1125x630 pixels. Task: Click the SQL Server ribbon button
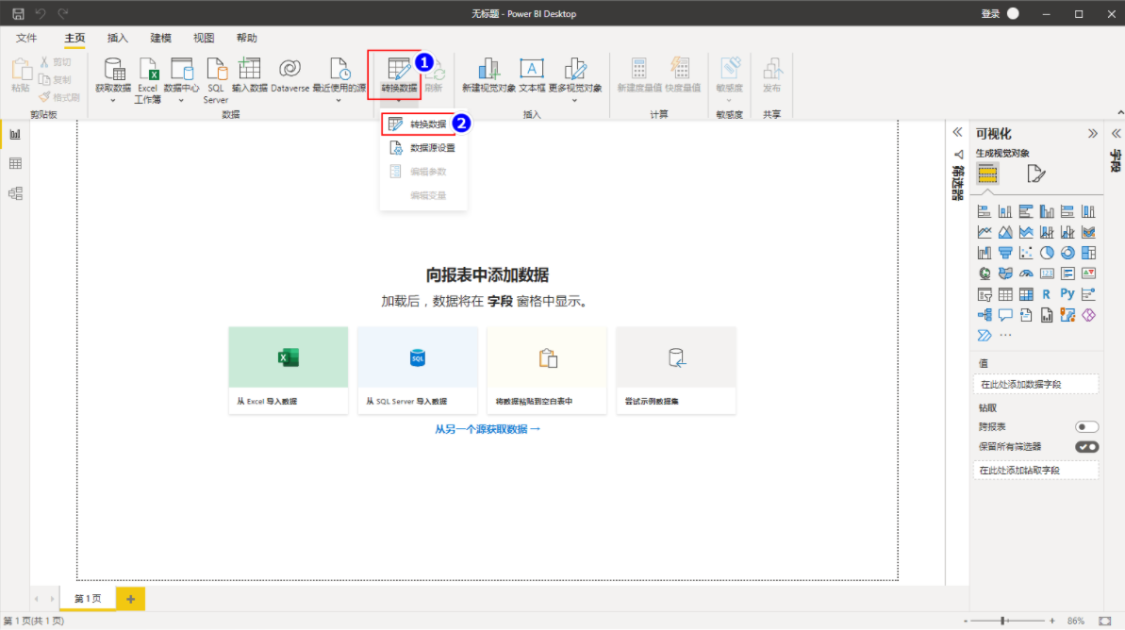[x=215, y=80]
